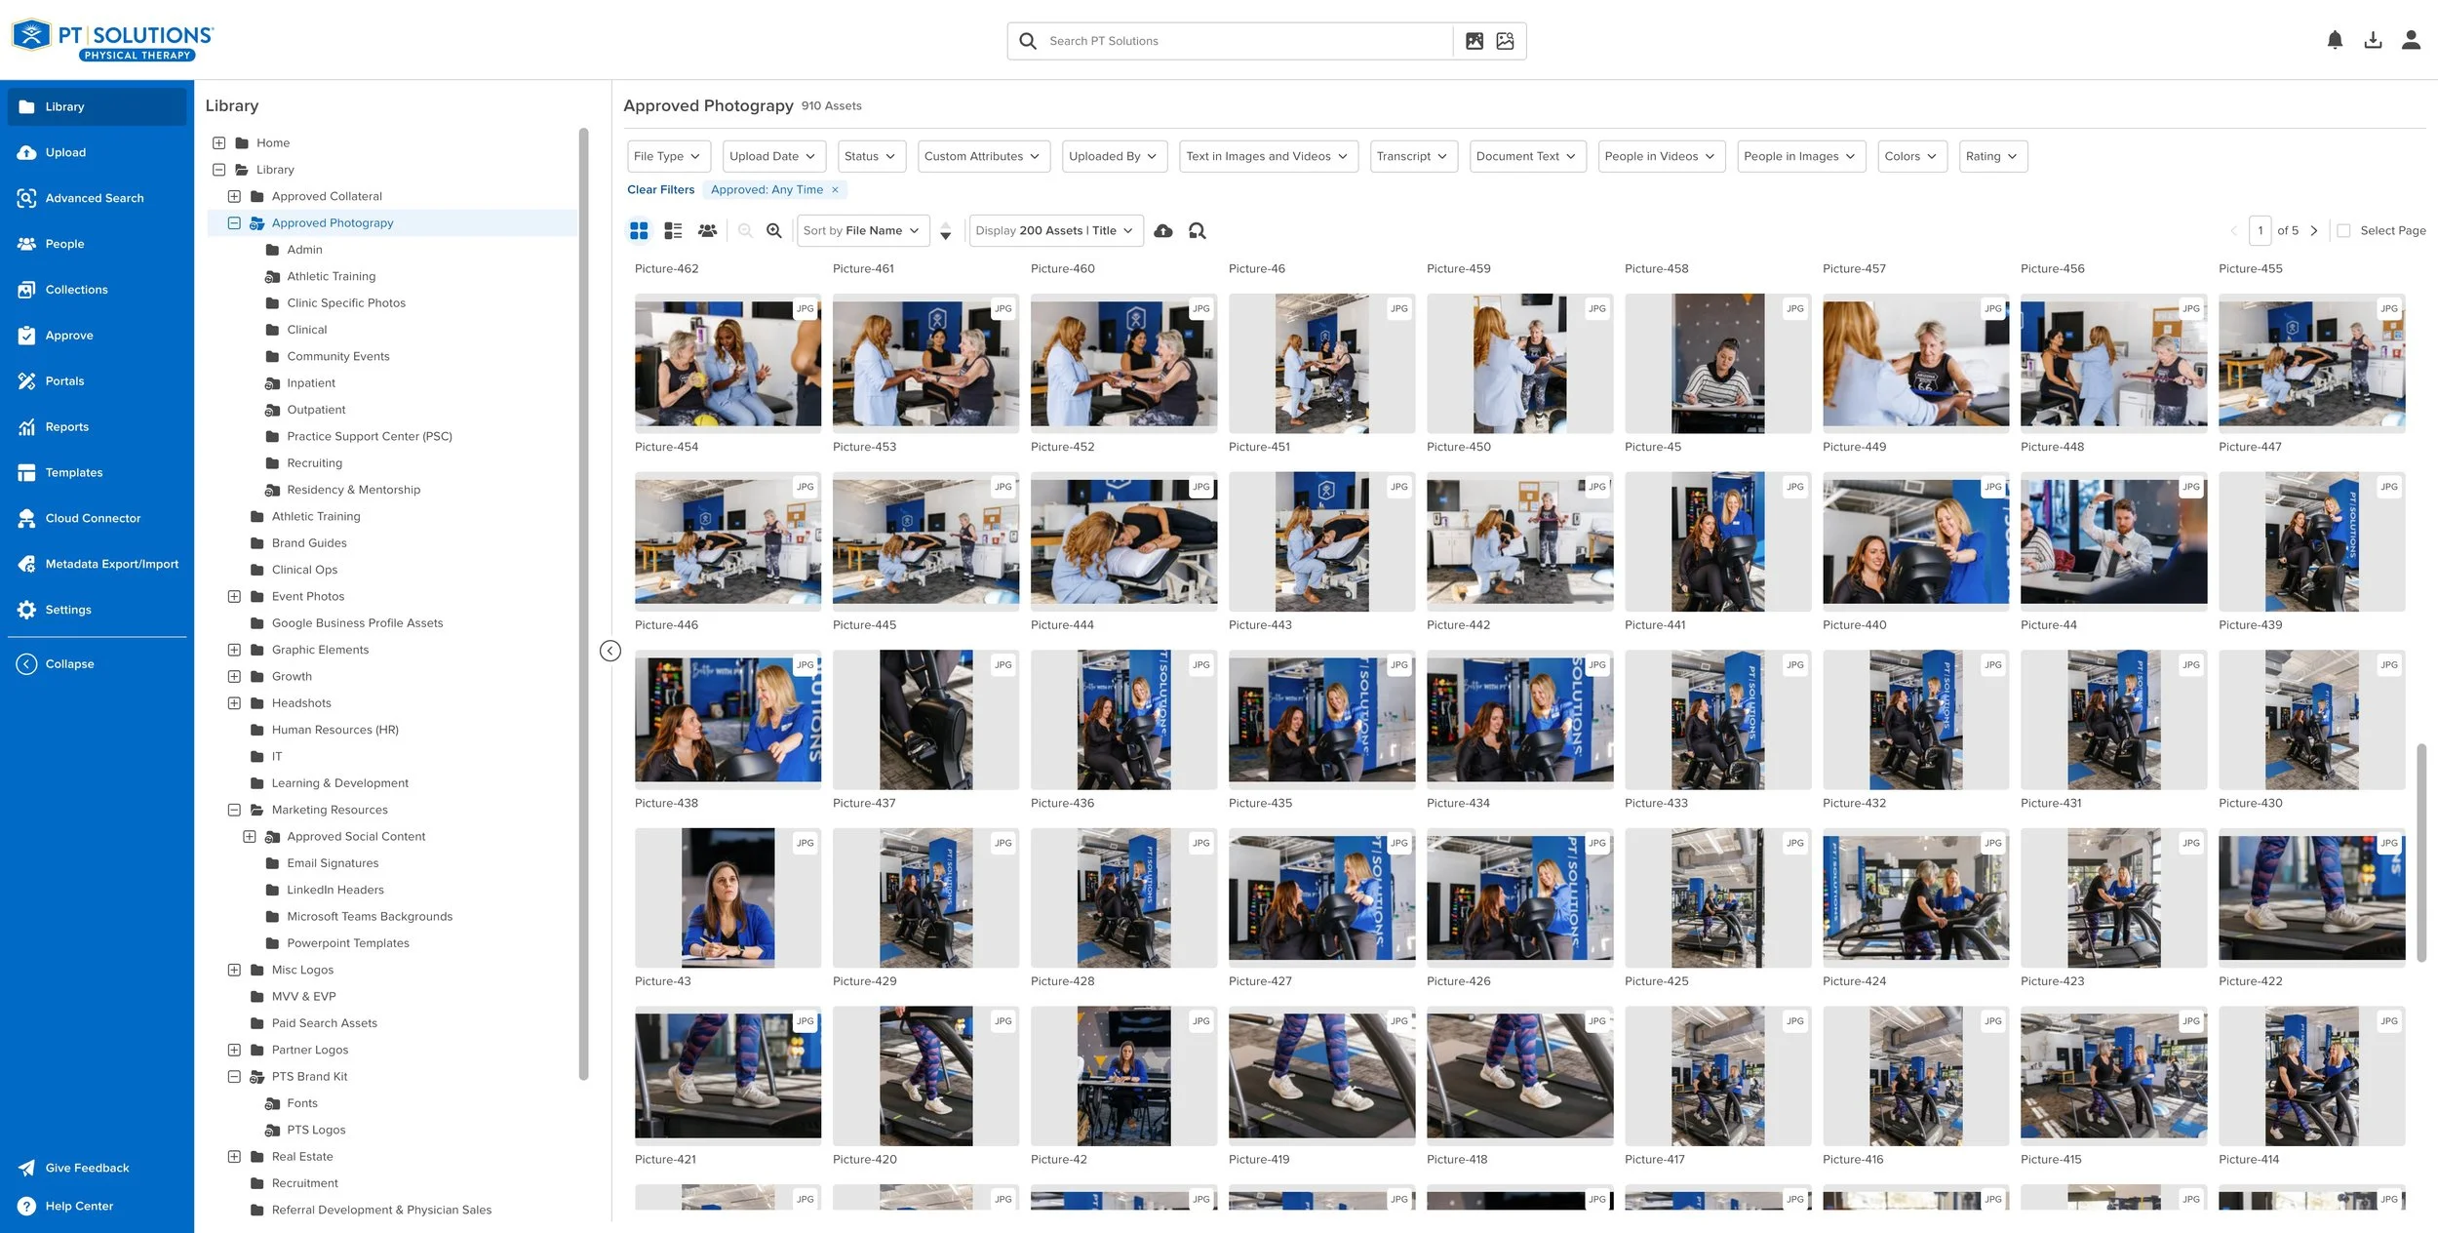Open the Reports sidebar menu item
This screenshot has width=2438, height=1233.
tap(66, 427)
